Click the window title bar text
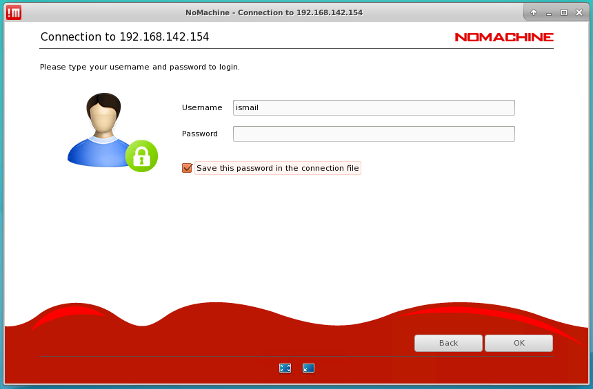The image size is (593, 389). 274,12
